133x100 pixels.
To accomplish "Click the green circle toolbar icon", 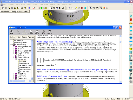I will point(42,8).
